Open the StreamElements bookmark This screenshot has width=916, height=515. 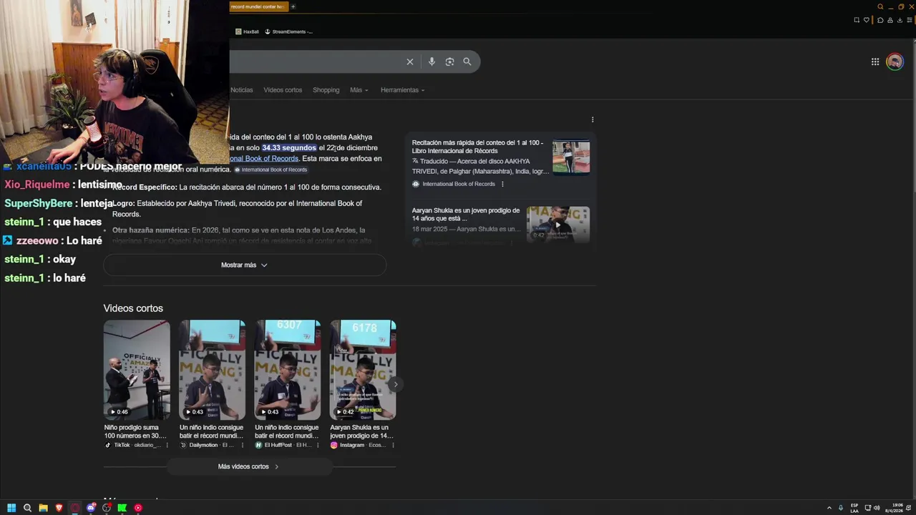coord(288,31)
